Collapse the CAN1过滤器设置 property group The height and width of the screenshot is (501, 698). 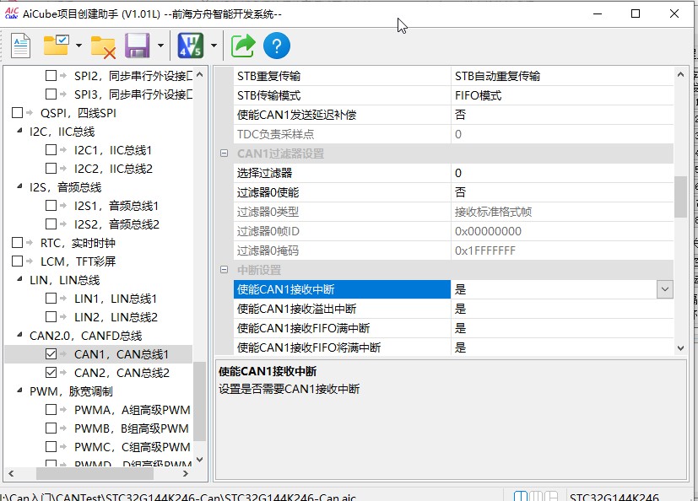coord(224,154)
